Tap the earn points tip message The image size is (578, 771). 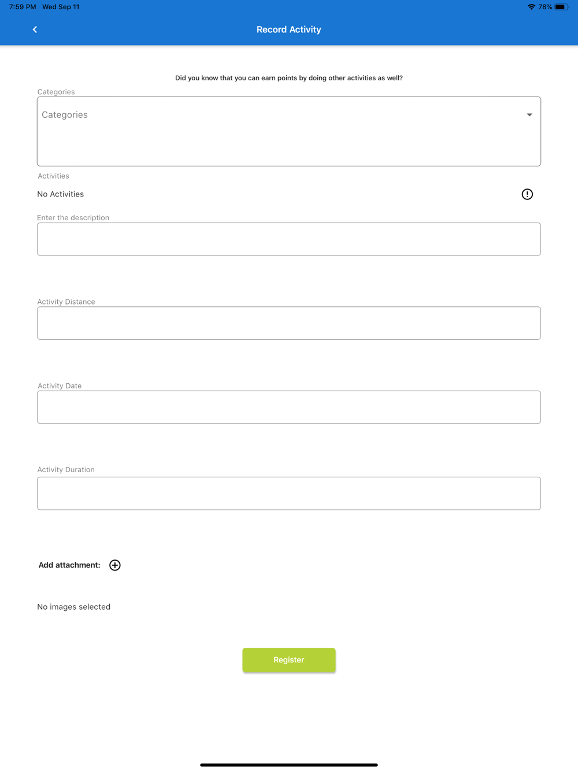click(x=289, y=78)
